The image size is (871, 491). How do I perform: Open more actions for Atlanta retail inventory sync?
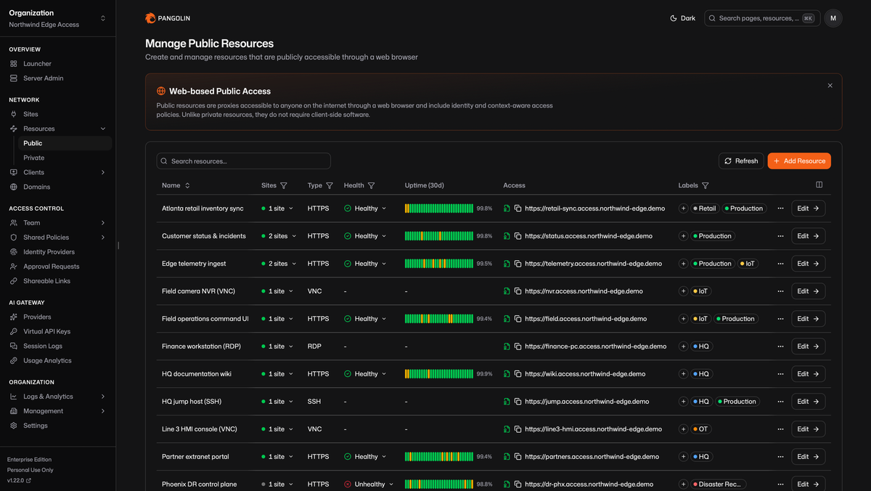tap(780, 208)
